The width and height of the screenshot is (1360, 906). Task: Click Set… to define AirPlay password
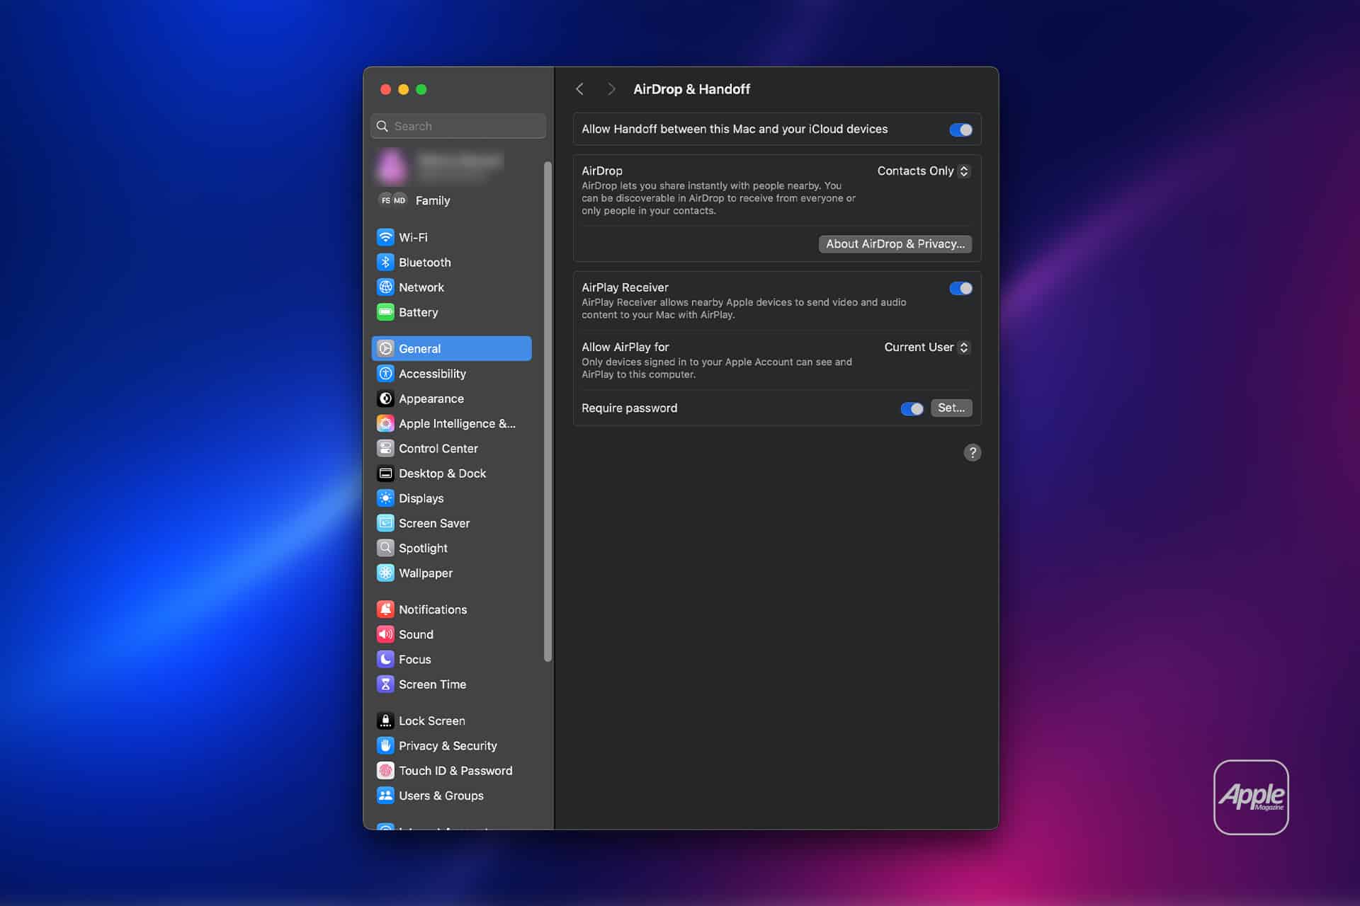[951, 408]
